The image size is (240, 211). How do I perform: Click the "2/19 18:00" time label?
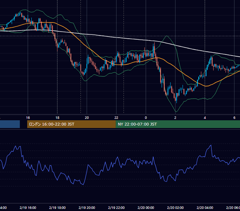tap(58, 207)
